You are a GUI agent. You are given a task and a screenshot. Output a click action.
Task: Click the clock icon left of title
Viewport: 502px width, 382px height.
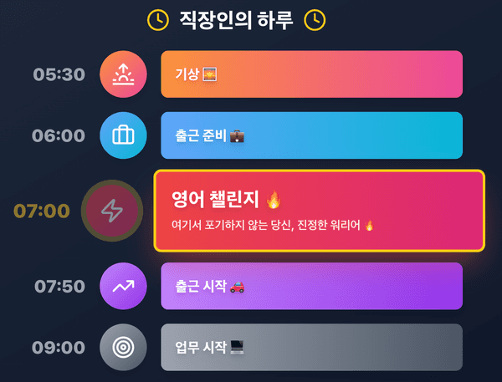tap(157, 19)
